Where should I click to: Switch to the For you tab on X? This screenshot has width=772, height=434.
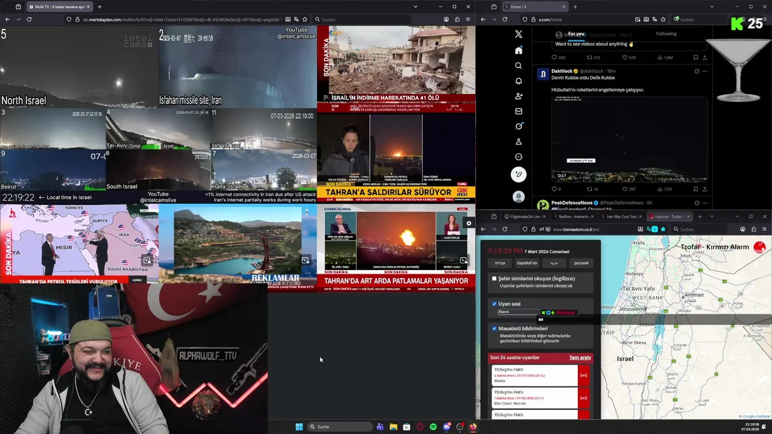click(576, 34)
